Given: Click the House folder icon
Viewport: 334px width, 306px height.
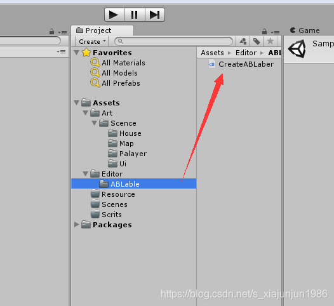Looking at the screenshot, I should [112, 133].
